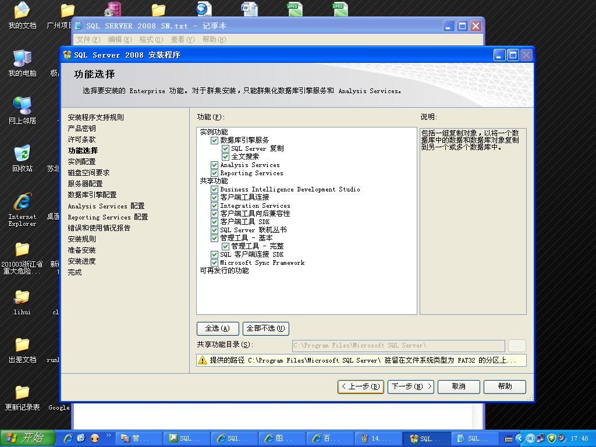Select 实例配置 step in the left list
The height and width of the screenshot is (447, 596).
pyautogui.click(x=81, y=162)
